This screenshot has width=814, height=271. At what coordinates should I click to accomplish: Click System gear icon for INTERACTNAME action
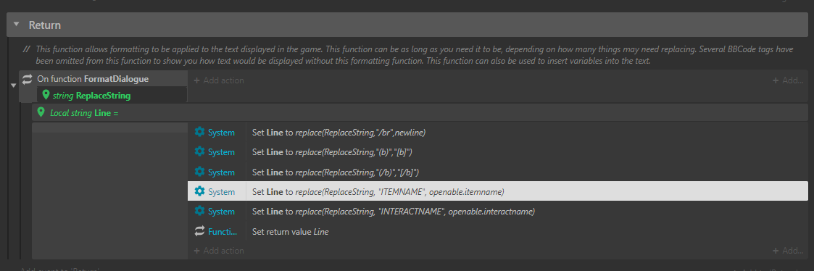coord(199,212)
